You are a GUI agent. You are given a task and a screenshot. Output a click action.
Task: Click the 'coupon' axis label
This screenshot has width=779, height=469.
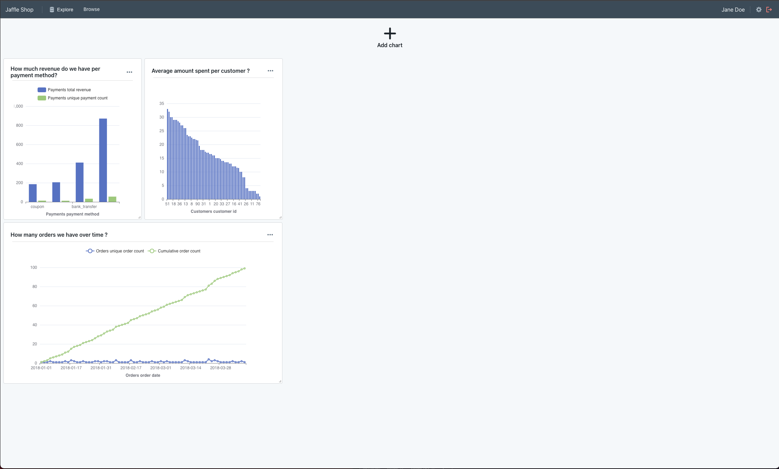click(x=37, y=207)
